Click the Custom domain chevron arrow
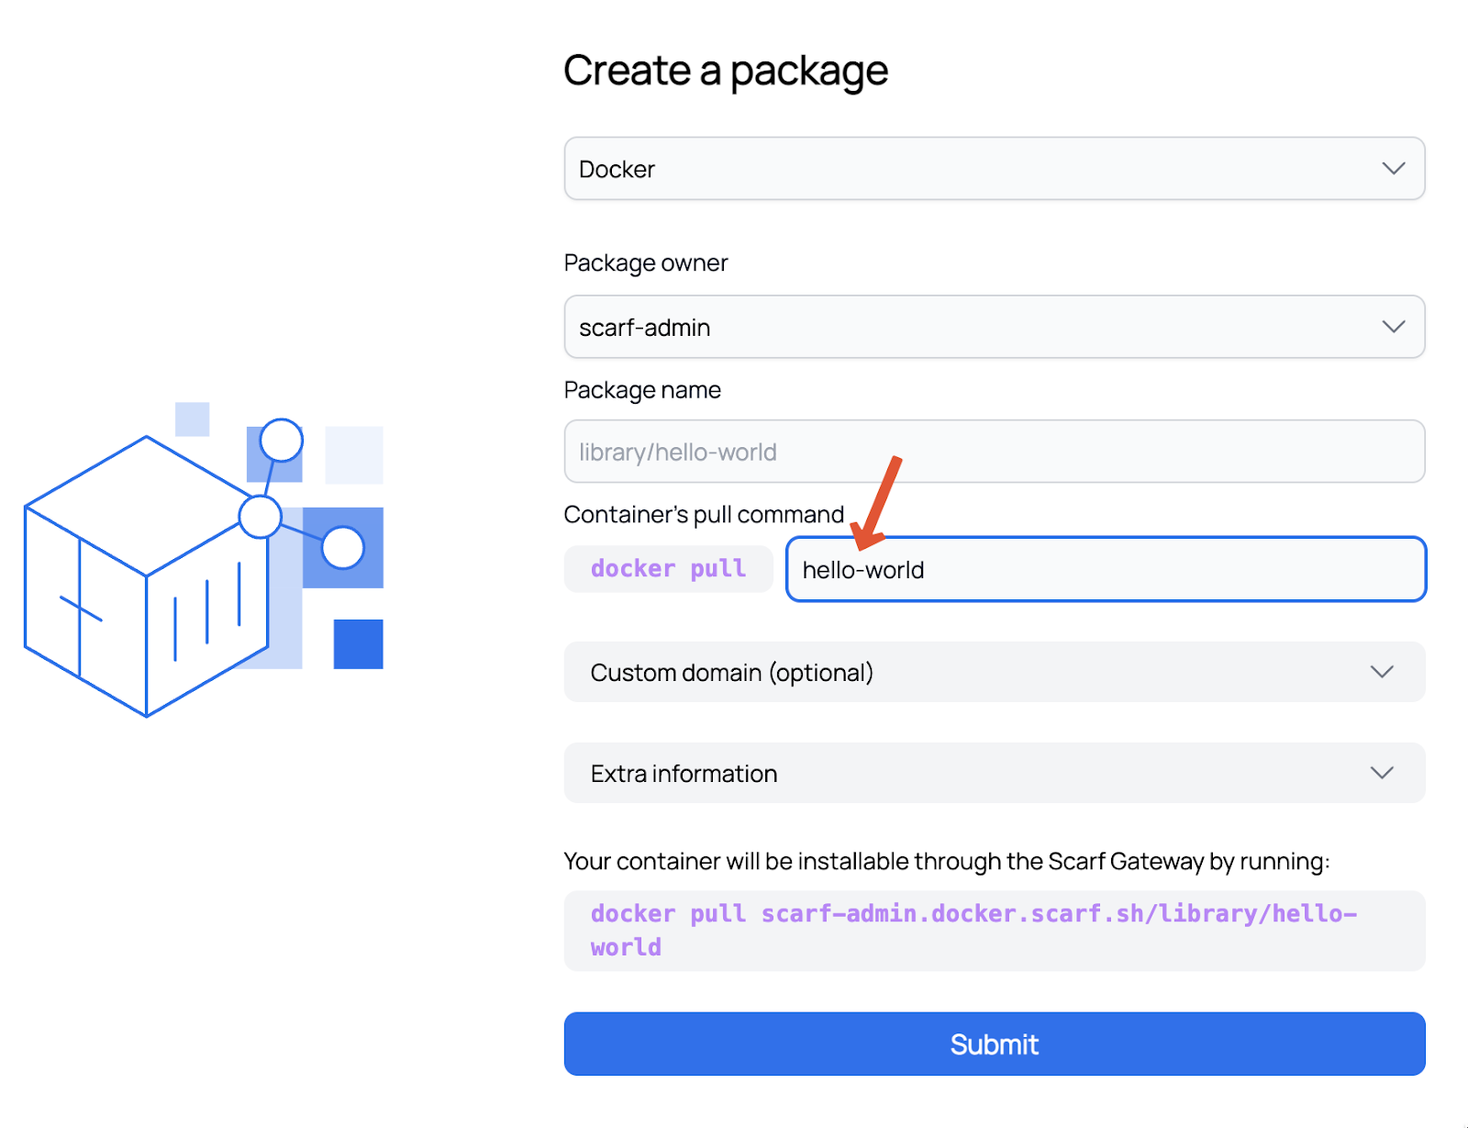The height and width of the screenshot is (1128, 1468). click(x=1382, y=672)
